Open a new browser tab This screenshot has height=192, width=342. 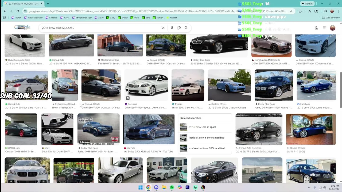pos(48,3)
